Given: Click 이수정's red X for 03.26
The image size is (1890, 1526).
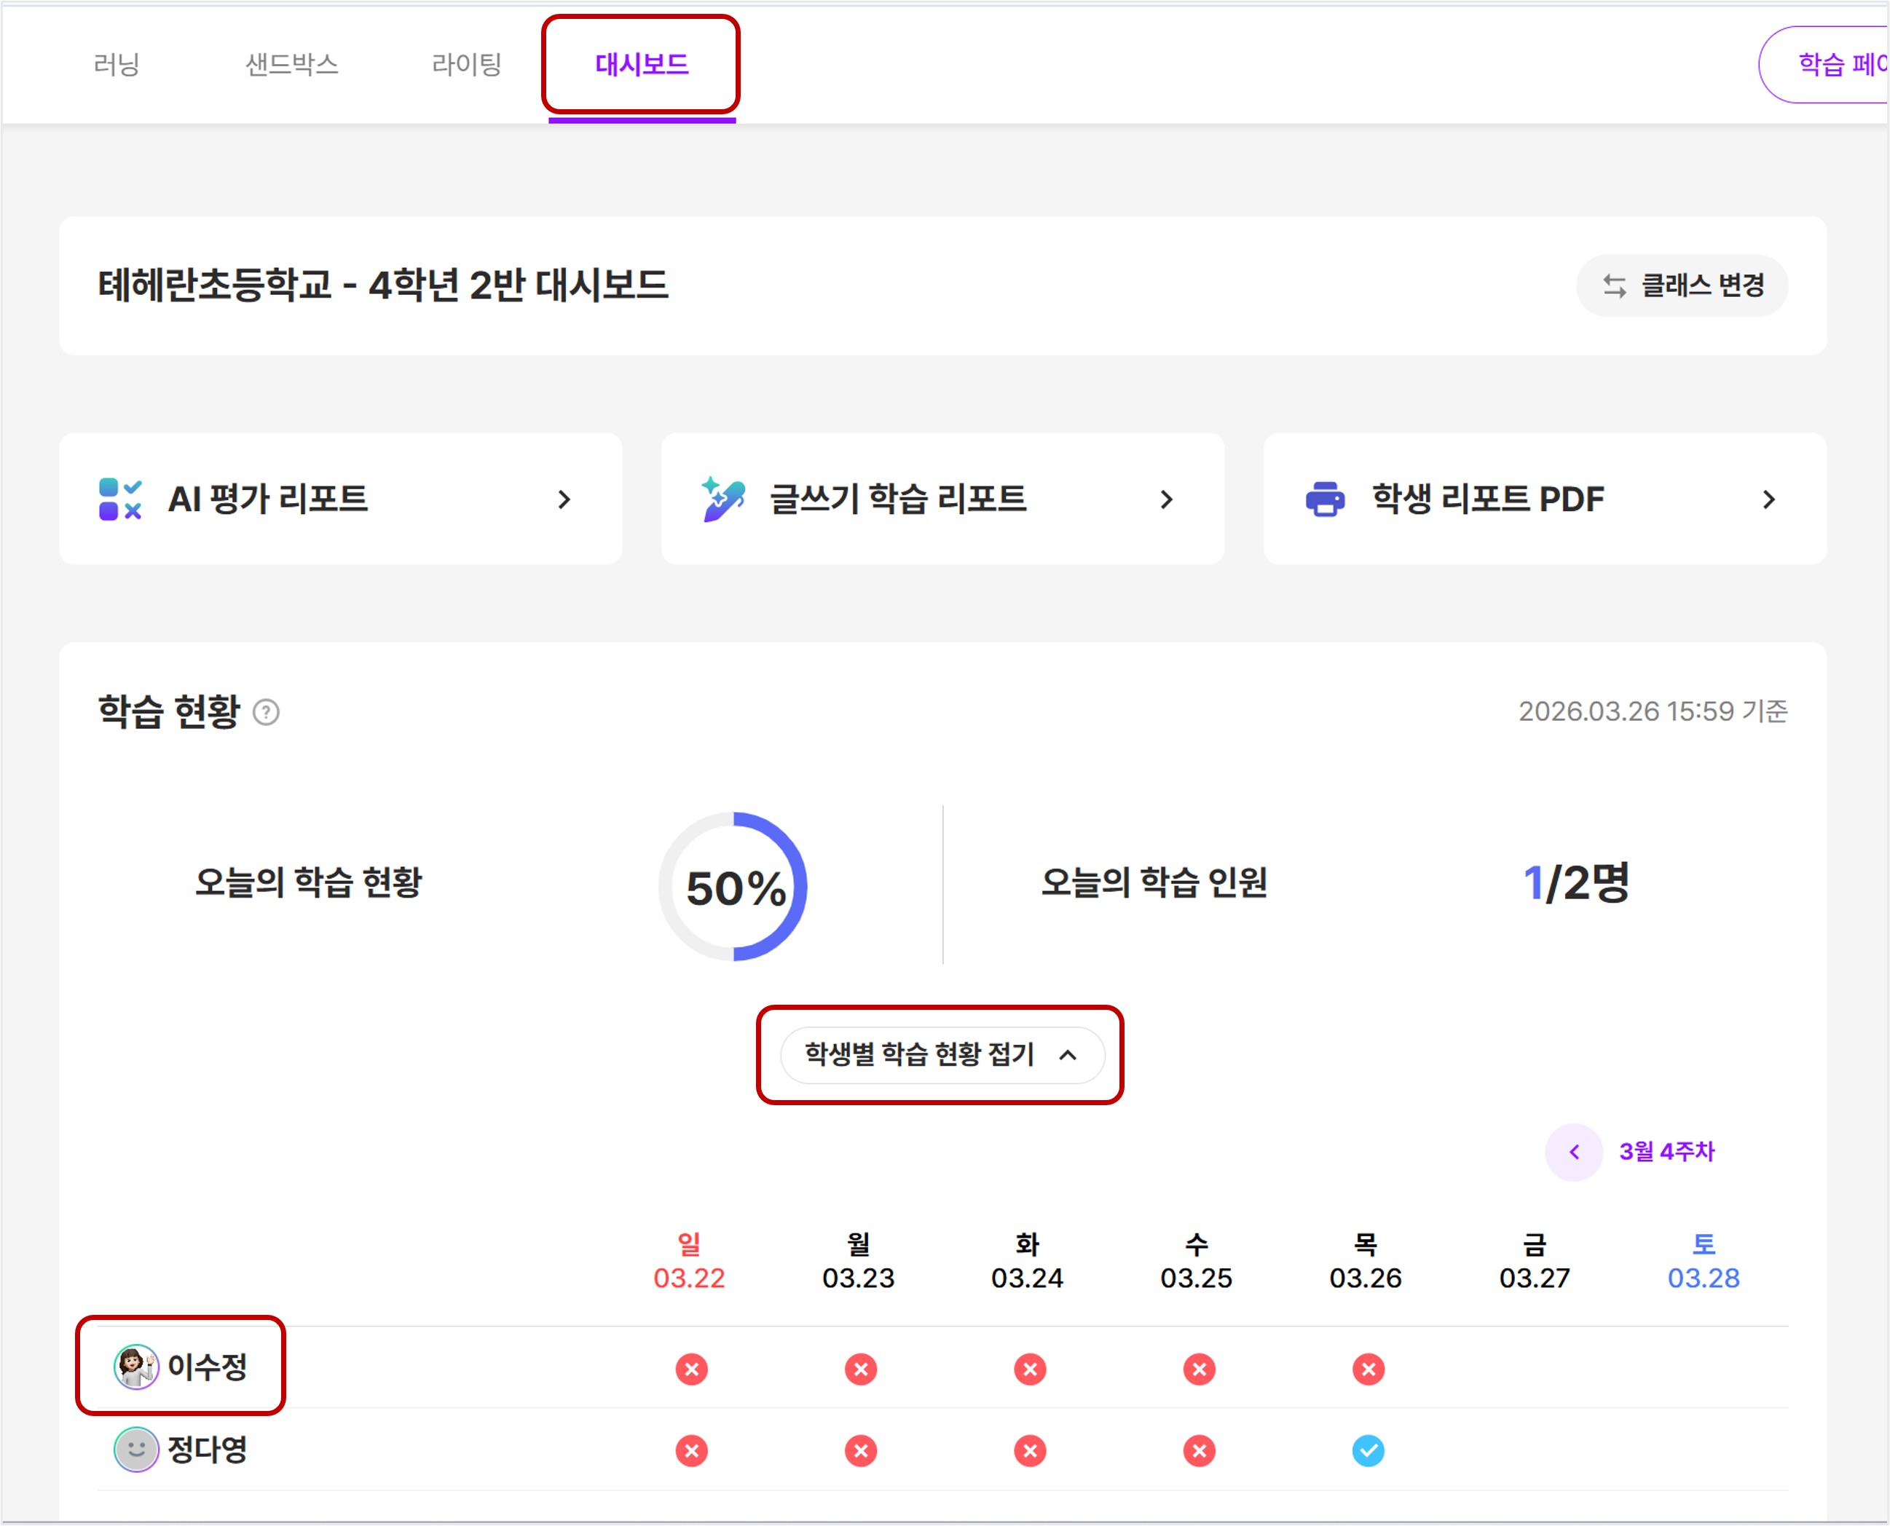Looking at the screenshot, I should click(1368, 1369).
